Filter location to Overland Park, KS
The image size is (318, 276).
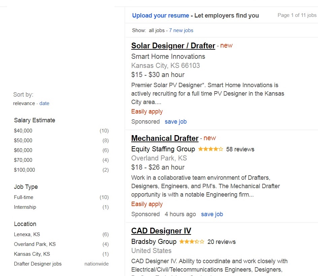click(35, 244)
